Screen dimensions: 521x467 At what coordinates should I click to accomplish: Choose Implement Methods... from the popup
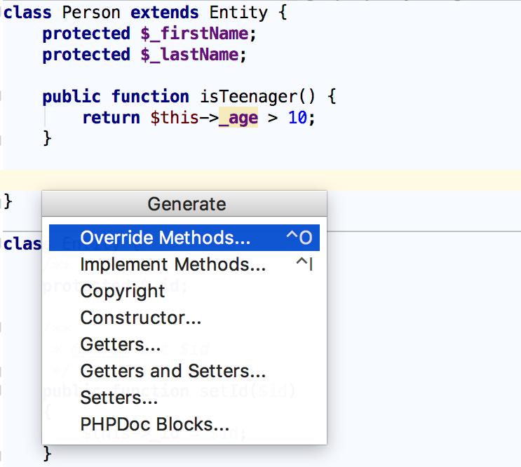click(x=172, y=264)
